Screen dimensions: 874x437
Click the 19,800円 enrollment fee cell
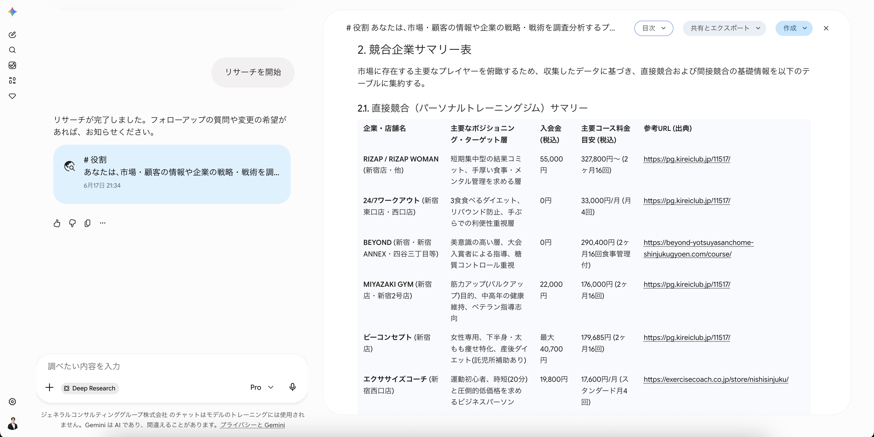554,379
